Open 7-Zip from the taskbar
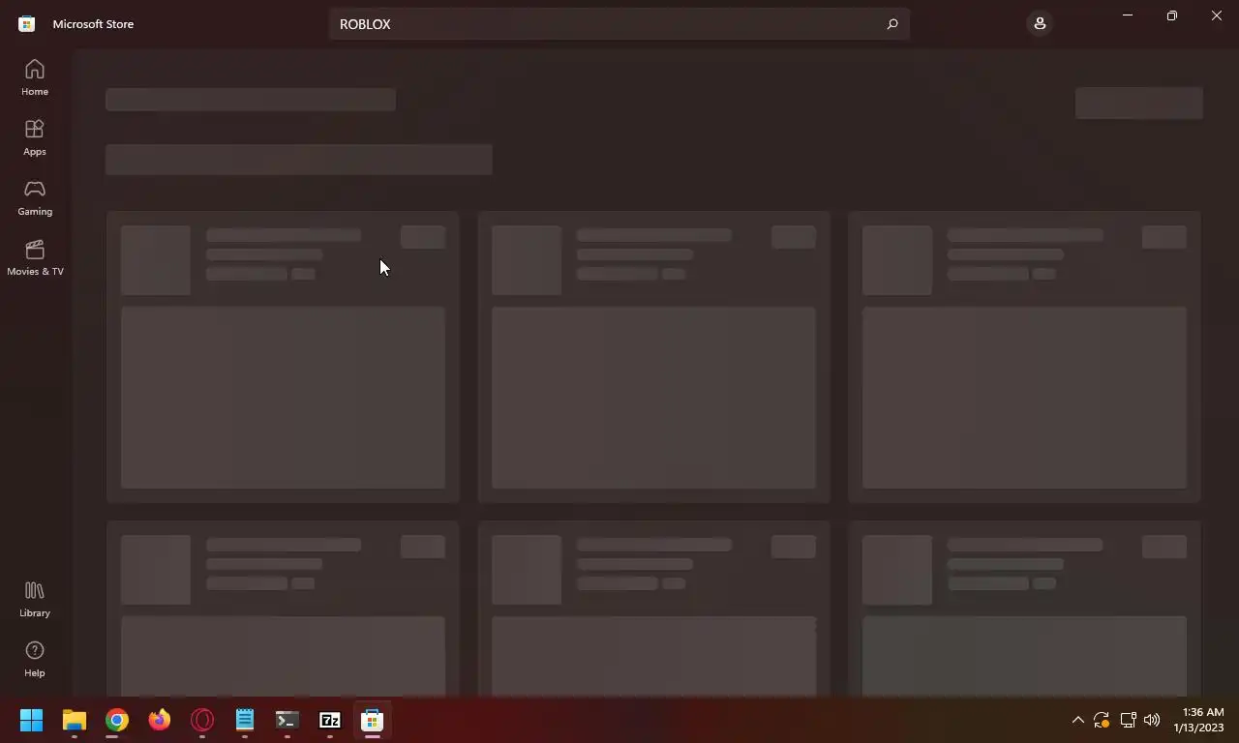 (330, 720)
